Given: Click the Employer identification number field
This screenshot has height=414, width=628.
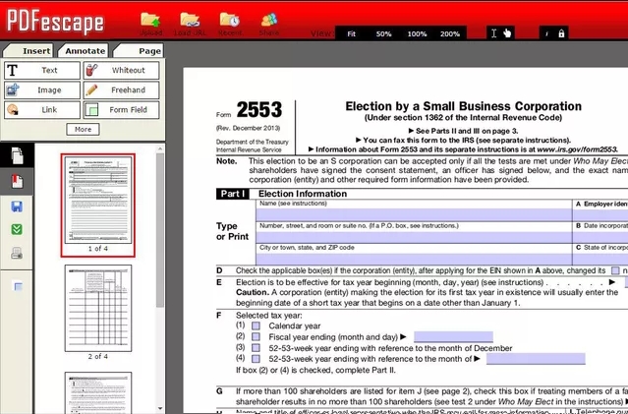Looking at the screenshot, I should 600,214.
